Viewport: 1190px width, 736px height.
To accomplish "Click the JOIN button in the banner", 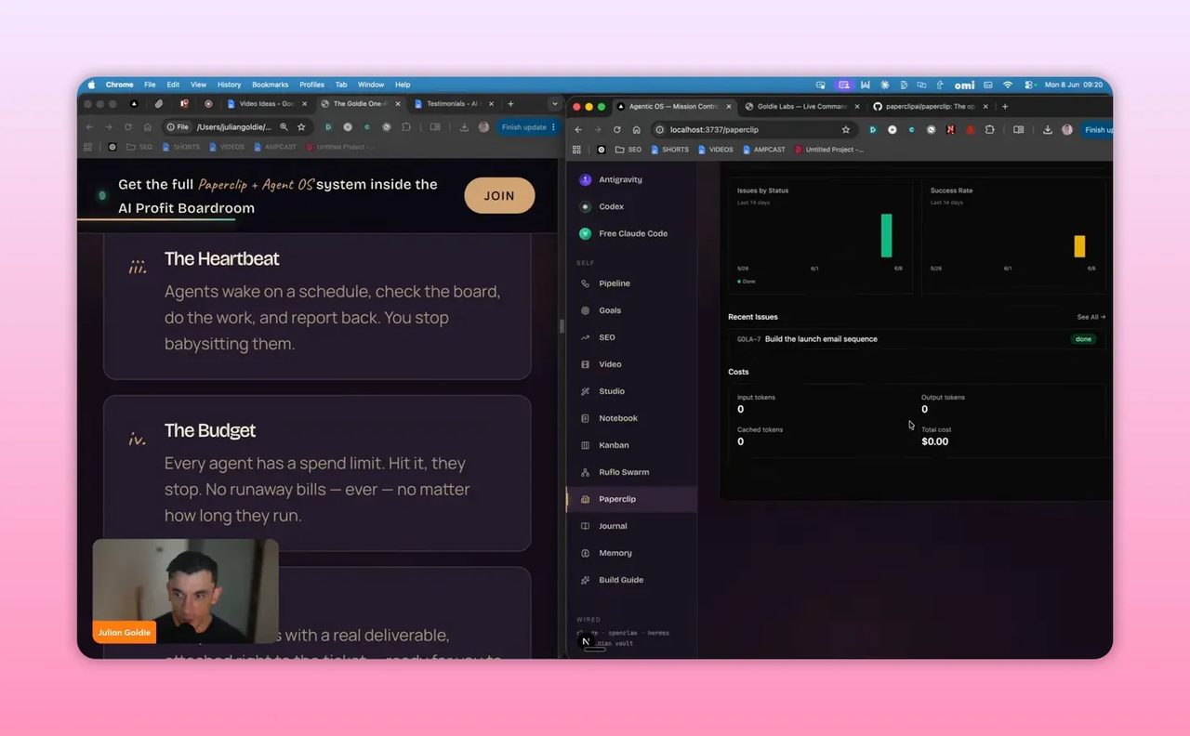I will click(499, 195).
